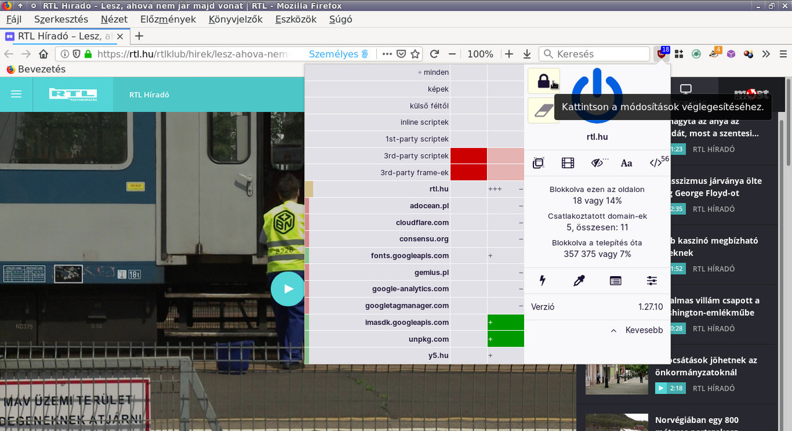Click the rtl.hu row in rule matrix
Viewport: 792px width, 431px height.
coord(378,189)
